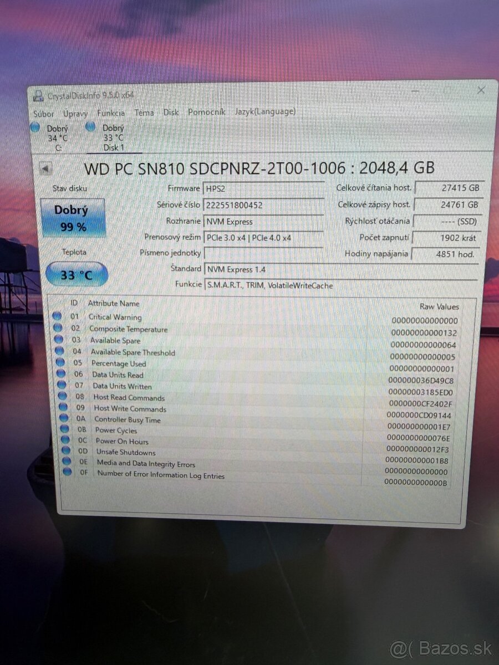Open the Pomocník menu

tap(206, 112)
